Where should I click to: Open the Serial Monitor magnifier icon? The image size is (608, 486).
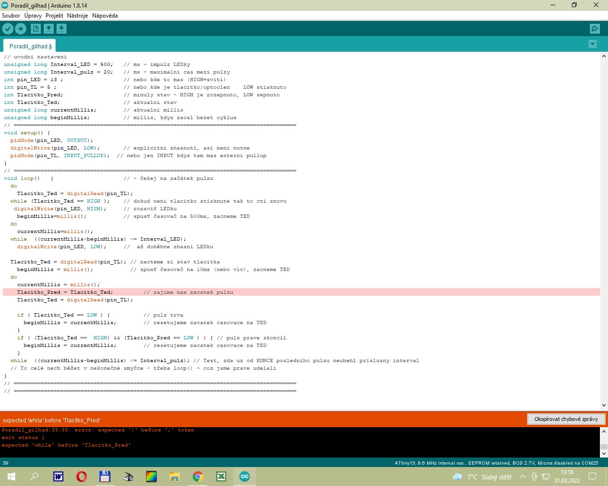pos(595,29)
